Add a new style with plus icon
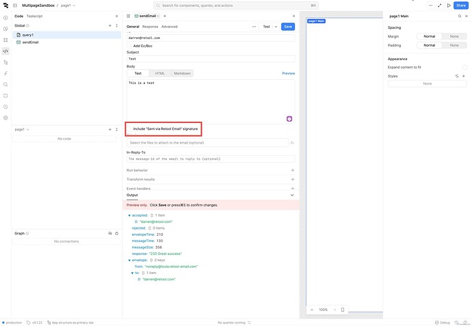The image size is (472, 326). 464,76
